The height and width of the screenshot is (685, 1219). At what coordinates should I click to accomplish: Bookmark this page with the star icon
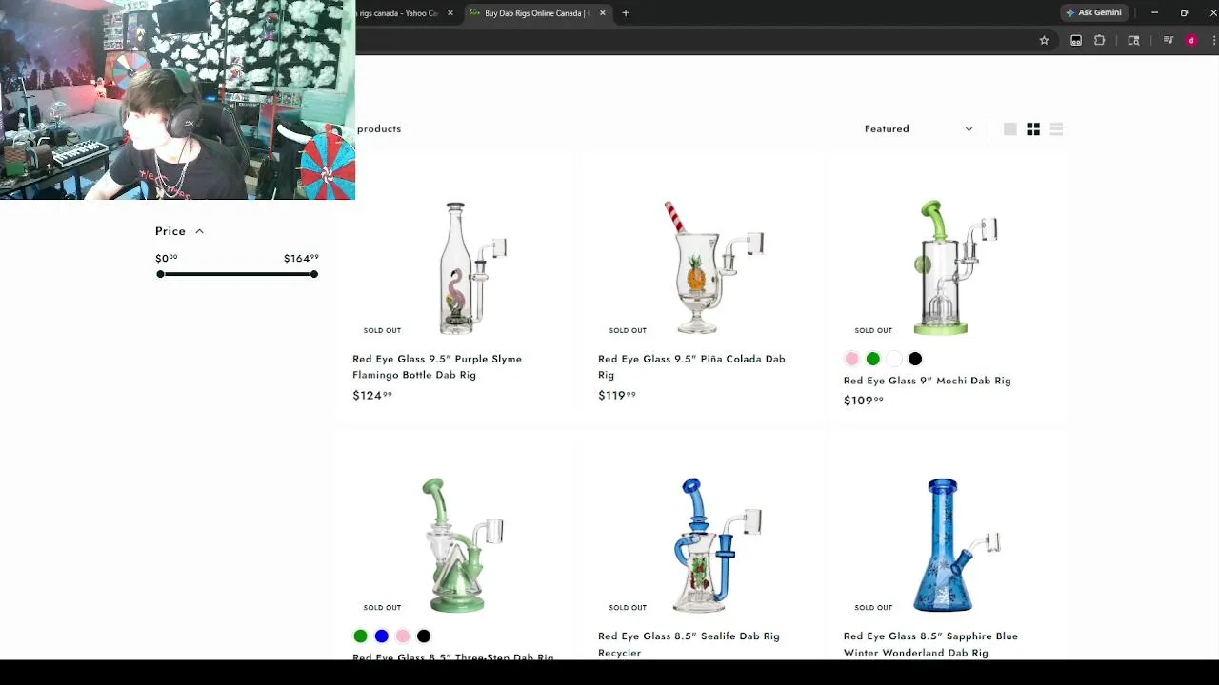coord(1044,40)
